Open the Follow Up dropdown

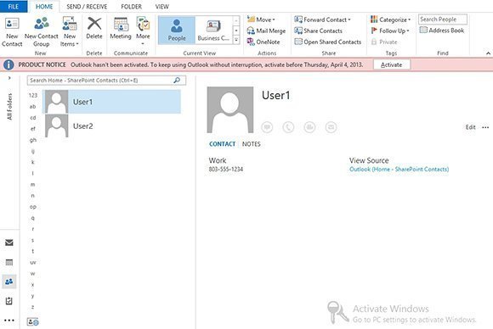(390, 31)
